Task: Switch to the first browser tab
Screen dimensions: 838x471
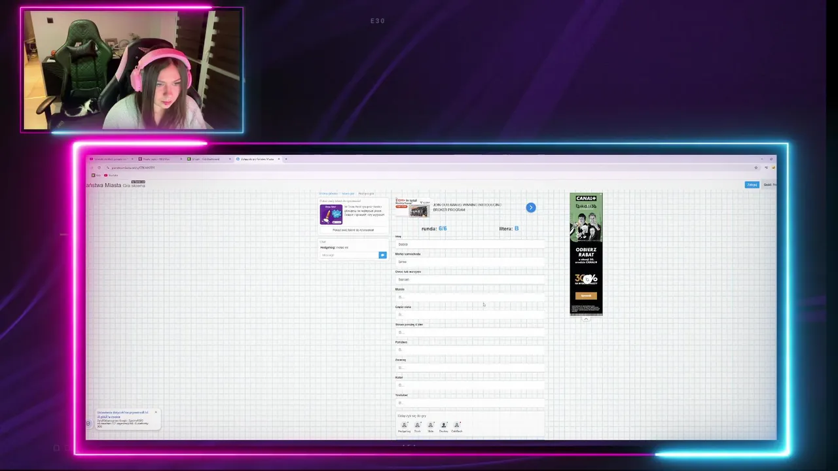Action: point(111,159)
